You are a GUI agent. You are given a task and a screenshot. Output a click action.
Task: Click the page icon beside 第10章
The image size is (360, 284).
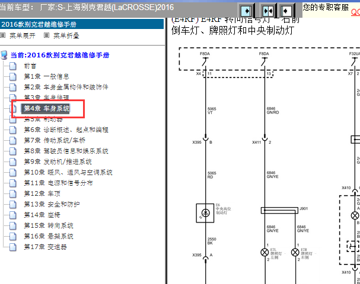pyautogui.click(x=13, y=172)
